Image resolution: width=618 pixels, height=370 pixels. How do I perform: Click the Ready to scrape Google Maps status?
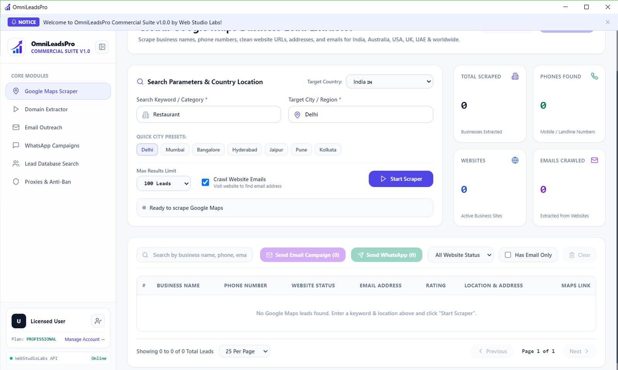pyautogui.click(x=285, y=208)
